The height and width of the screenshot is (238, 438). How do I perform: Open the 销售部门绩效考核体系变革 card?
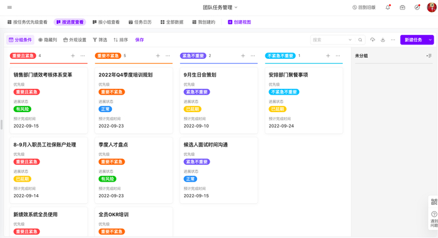point(49,100)
